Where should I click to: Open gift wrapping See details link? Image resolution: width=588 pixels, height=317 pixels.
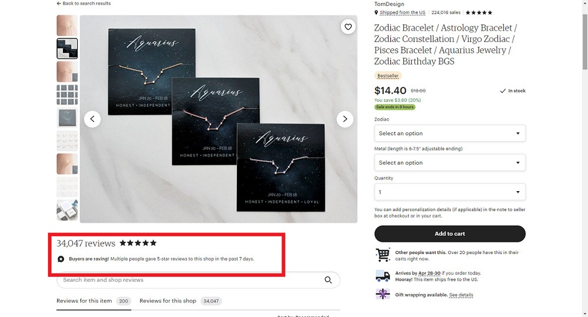461,295
